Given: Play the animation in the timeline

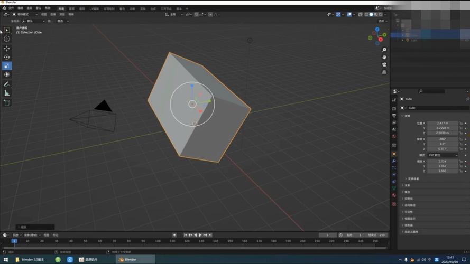Looking at the screenshot, I should (x=200, y=235).
